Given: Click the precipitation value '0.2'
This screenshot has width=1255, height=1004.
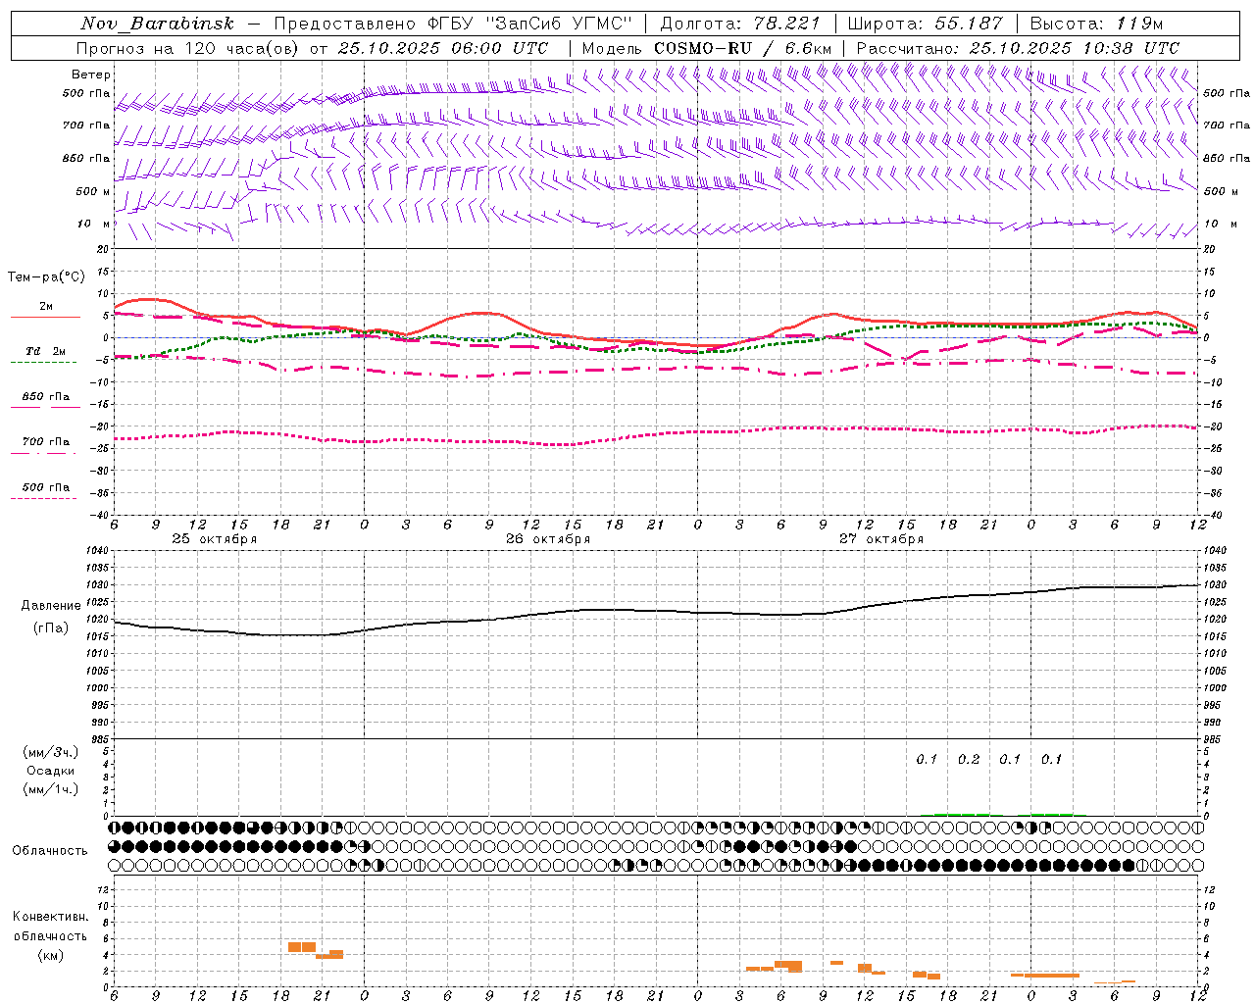Looking at the screenshot, I should (969, 759).
